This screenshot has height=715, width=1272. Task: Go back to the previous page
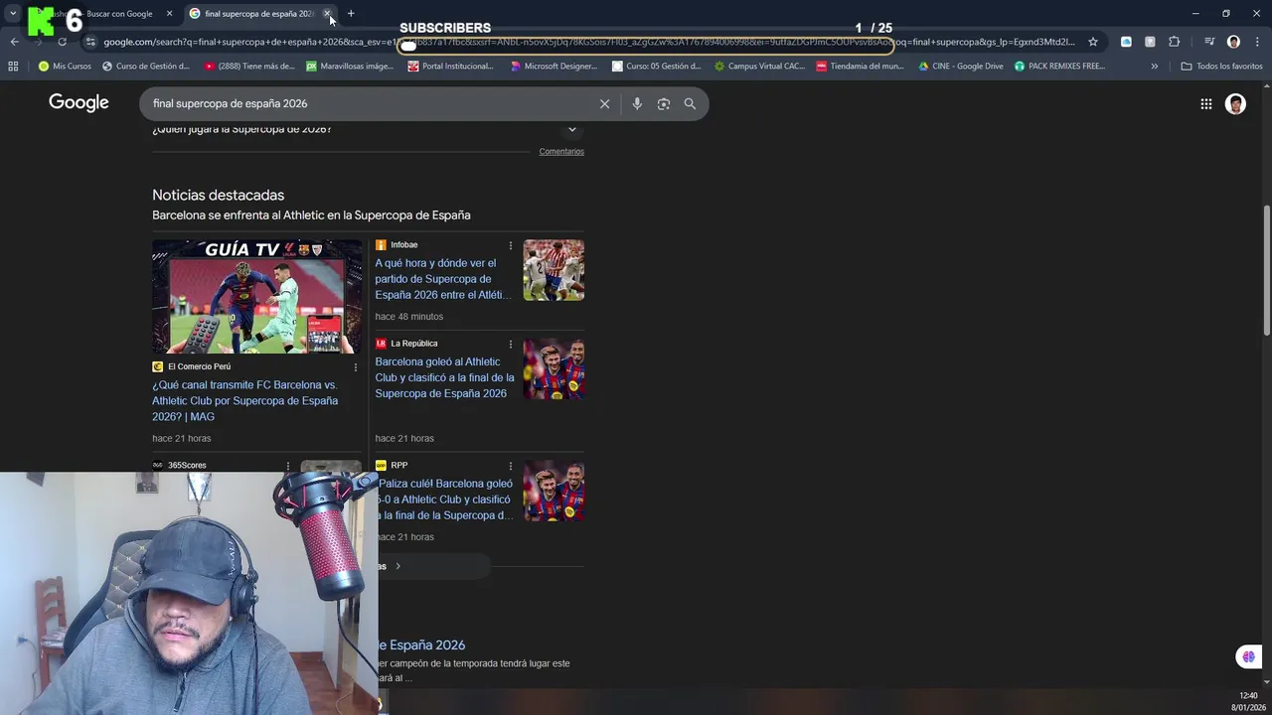tap(14, 42)
